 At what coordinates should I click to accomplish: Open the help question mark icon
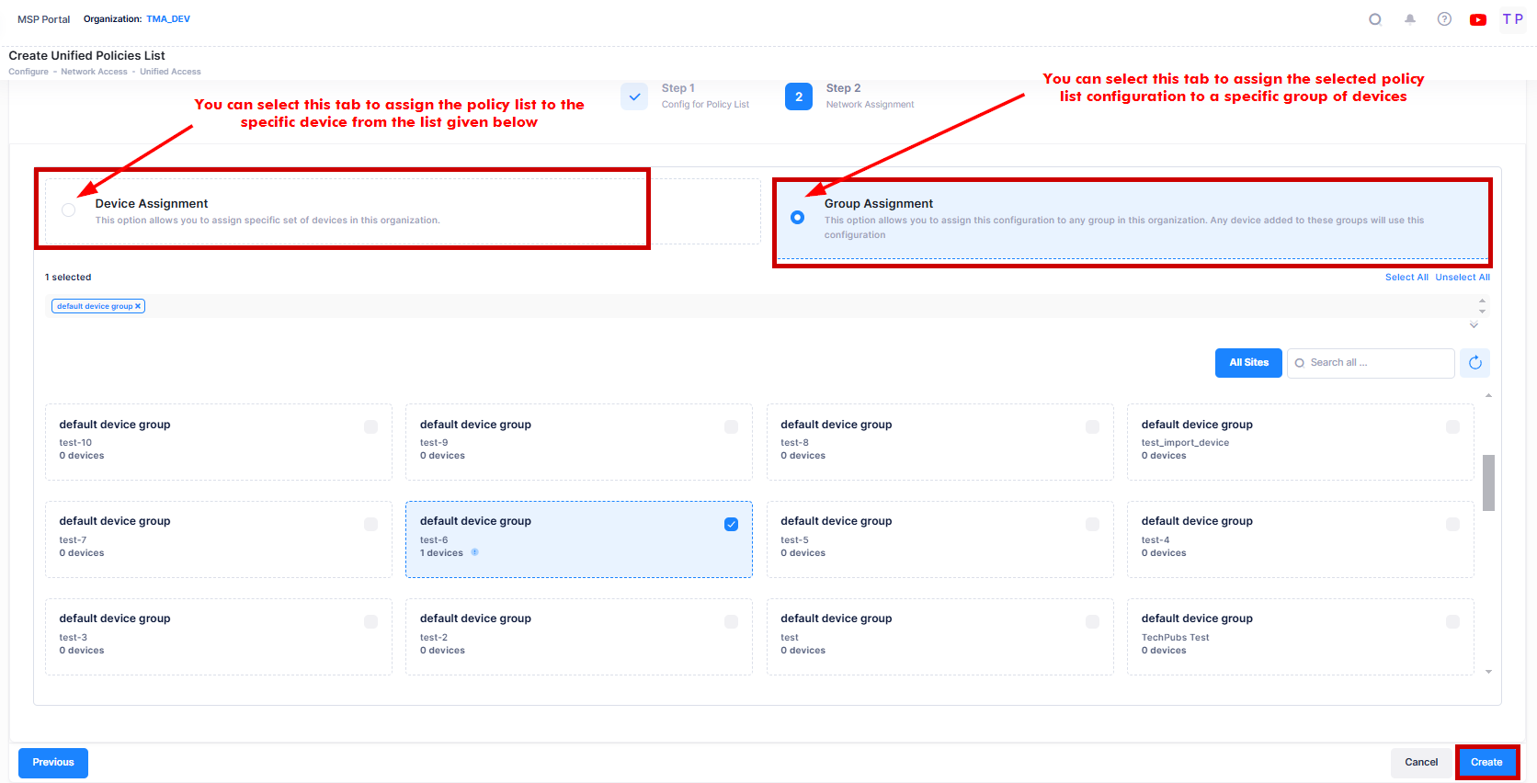pyautogui.click(x=1444, y=19)
